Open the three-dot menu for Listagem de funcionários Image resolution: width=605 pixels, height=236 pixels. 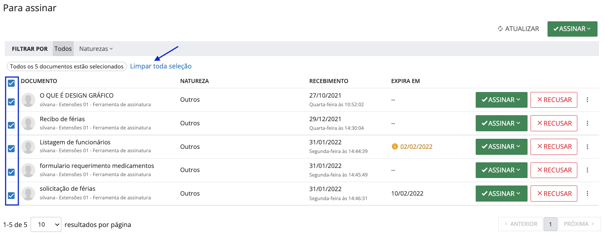[x=587, y=147]
